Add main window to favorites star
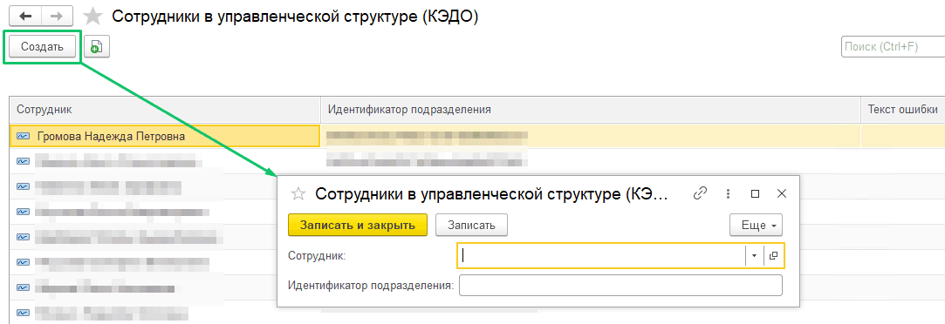The width and height of the screenshot is (945, 324). pos(92,17)
